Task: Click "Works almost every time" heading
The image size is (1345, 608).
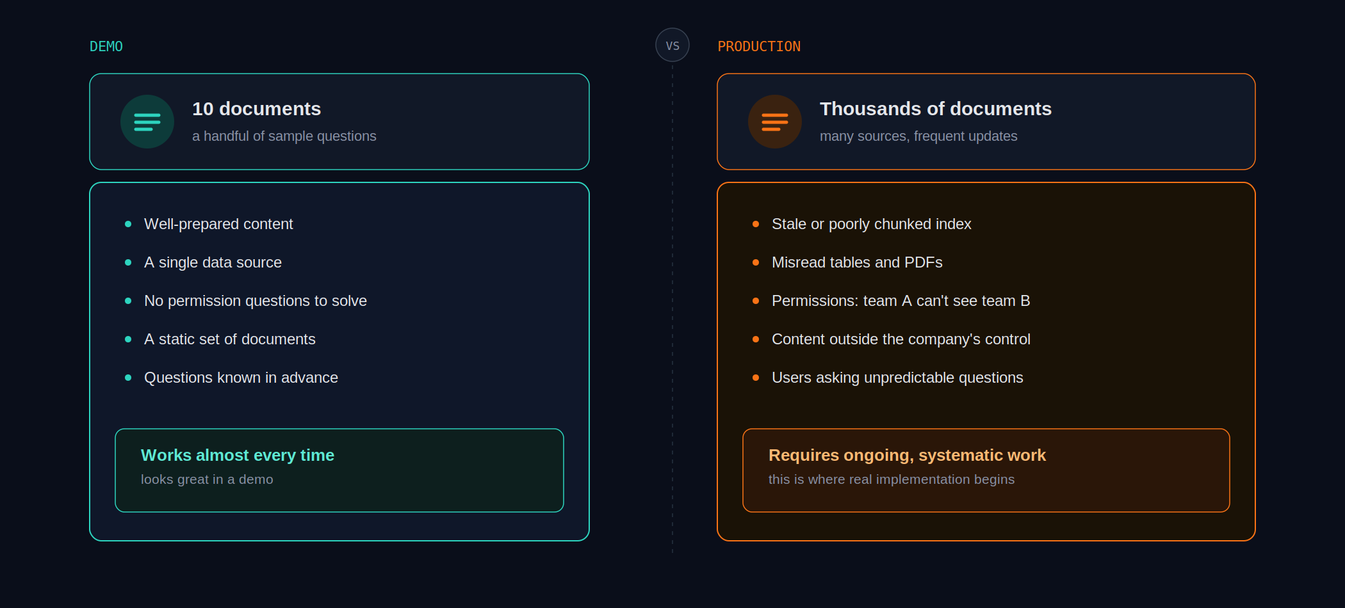Action: coord(238,455)
